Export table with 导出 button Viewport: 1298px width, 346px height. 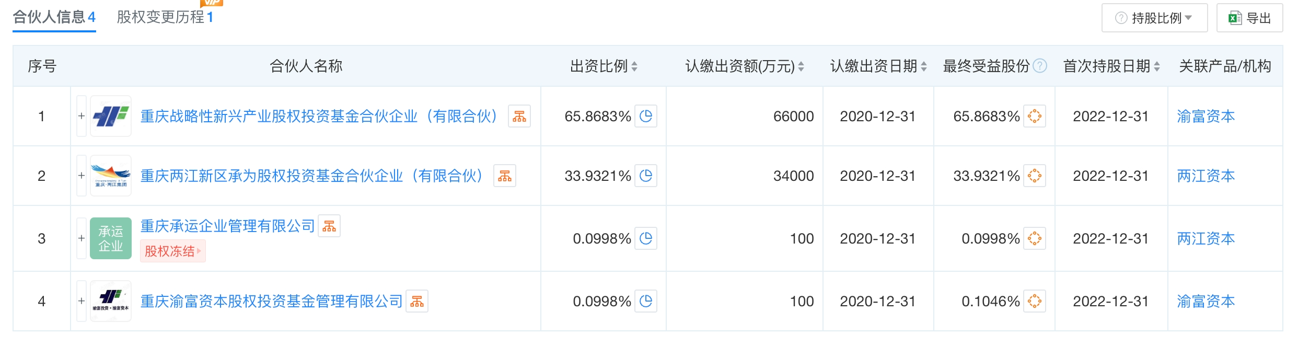click(1249, 18)
